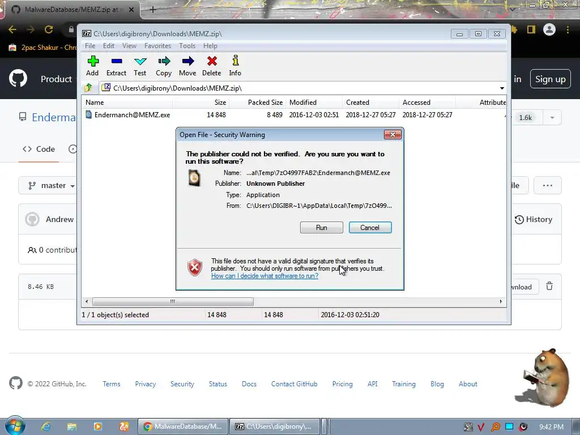Sort by the Created column header
The height and width of the screenshot is (435, 580).
(370, 103)
